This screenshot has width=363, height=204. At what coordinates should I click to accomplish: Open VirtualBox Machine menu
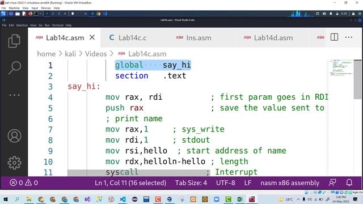pos(14,8)
